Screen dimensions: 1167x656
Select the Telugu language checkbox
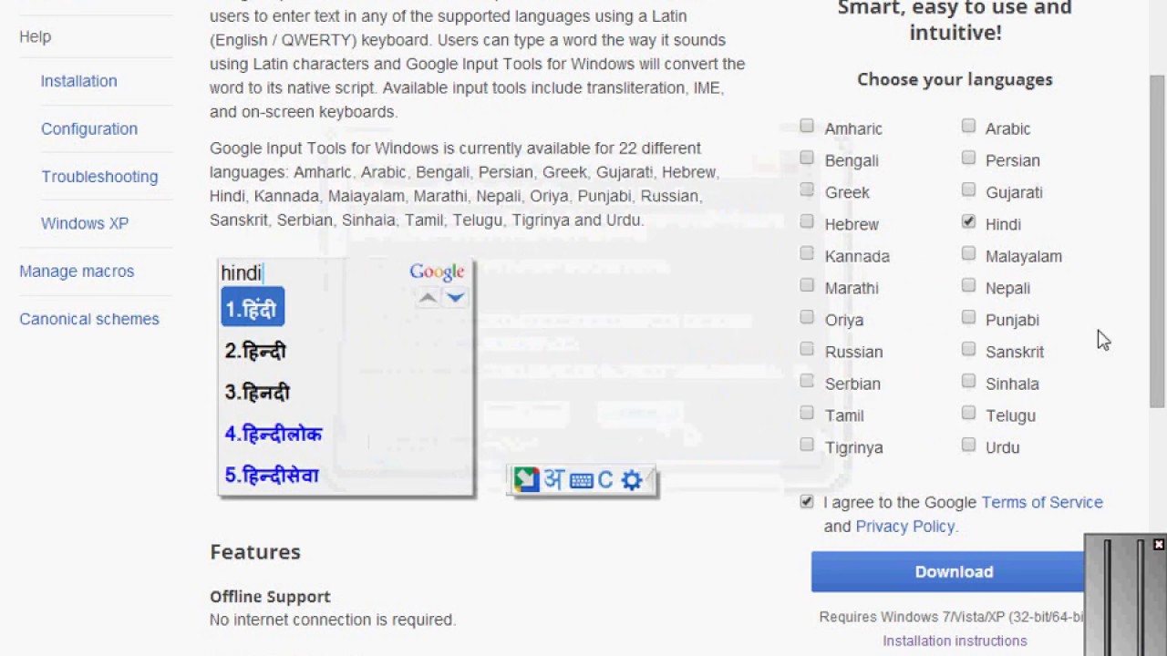pyautogui.click(x=968, y=413)
